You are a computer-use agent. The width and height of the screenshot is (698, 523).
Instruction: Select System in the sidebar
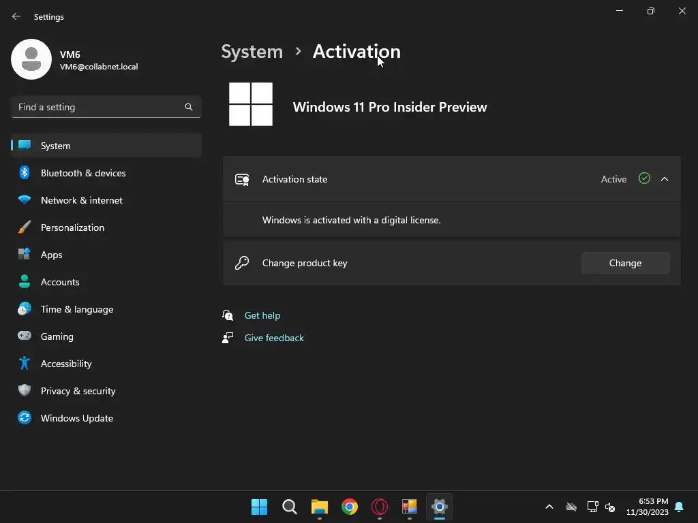pos(106,146)
